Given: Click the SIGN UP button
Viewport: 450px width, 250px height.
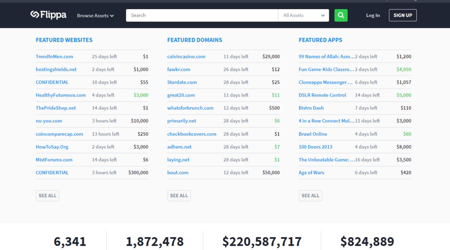Looking at the screenshot, I should click(x=402, y=15).
